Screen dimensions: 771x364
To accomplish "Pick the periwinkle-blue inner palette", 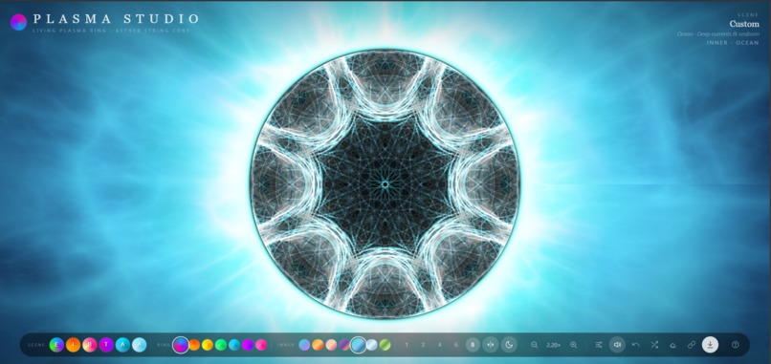I will point(304,345).
